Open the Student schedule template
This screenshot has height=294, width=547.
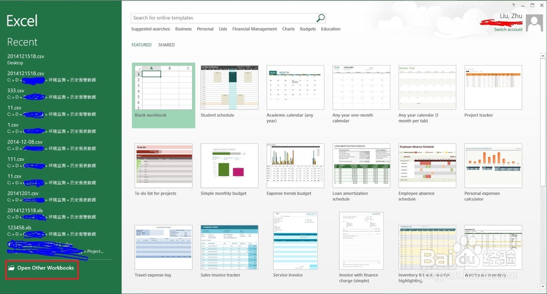coord(230,92)
